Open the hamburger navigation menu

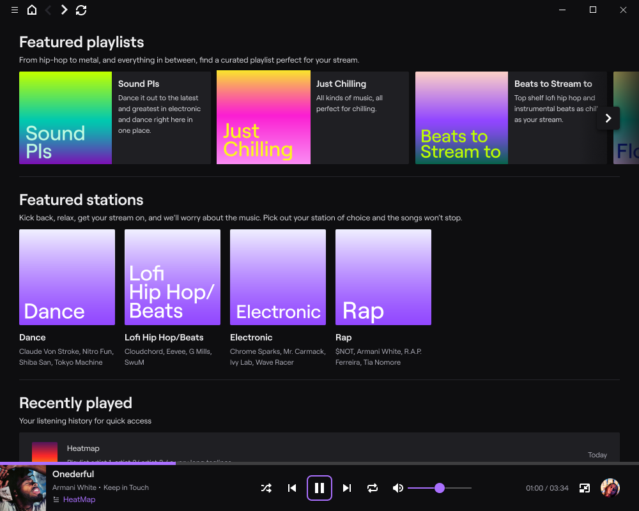[14, 10]
